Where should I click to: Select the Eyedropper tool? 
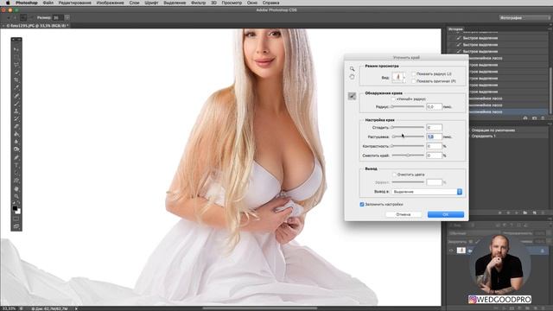tap(16, 88)
